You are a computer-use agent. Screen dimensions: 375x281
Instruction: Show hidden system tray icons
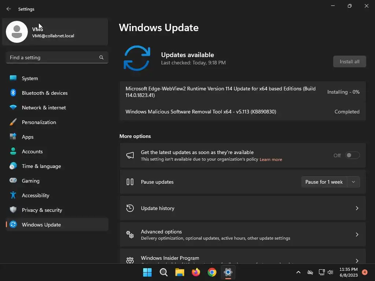coord(298,272)
